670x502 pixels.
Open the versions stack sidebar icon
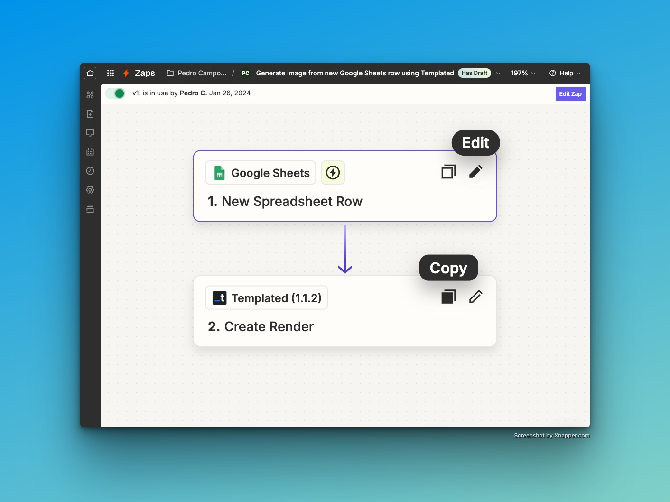click(90, 209)
